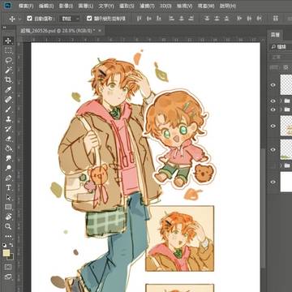
Task: Hide the first layer group via its eye
Action: 273,101
